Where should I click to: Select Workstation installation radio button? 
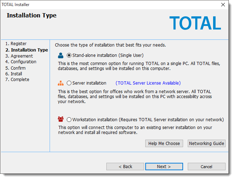pyautogui.click(x=69, y=119)
